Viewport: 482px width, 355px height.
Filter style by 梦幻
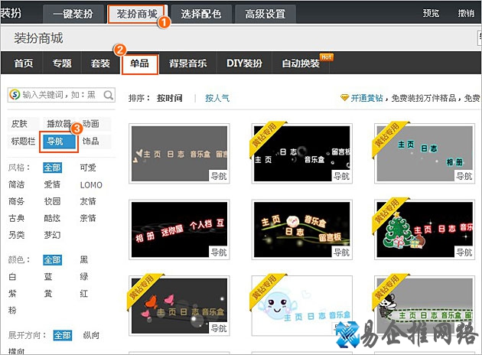(x=52, y=235)
